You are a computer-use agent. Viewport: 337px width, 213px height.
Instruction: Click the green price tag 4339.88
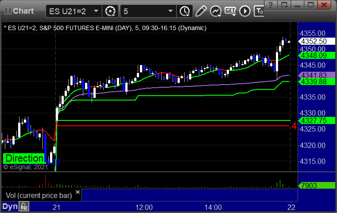(x=316, y=81)
